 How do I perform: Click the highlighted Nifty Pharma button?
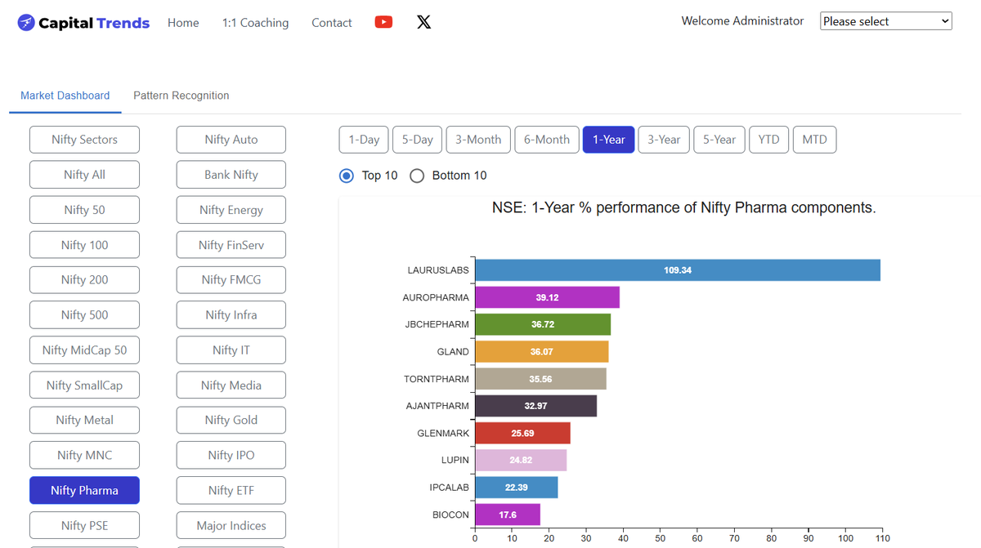84,491
